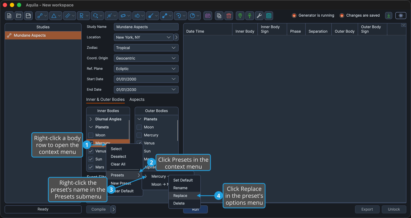Select the orbit ellipse study tool
This screenshot has width=411, height=218.
pos(125,16)
